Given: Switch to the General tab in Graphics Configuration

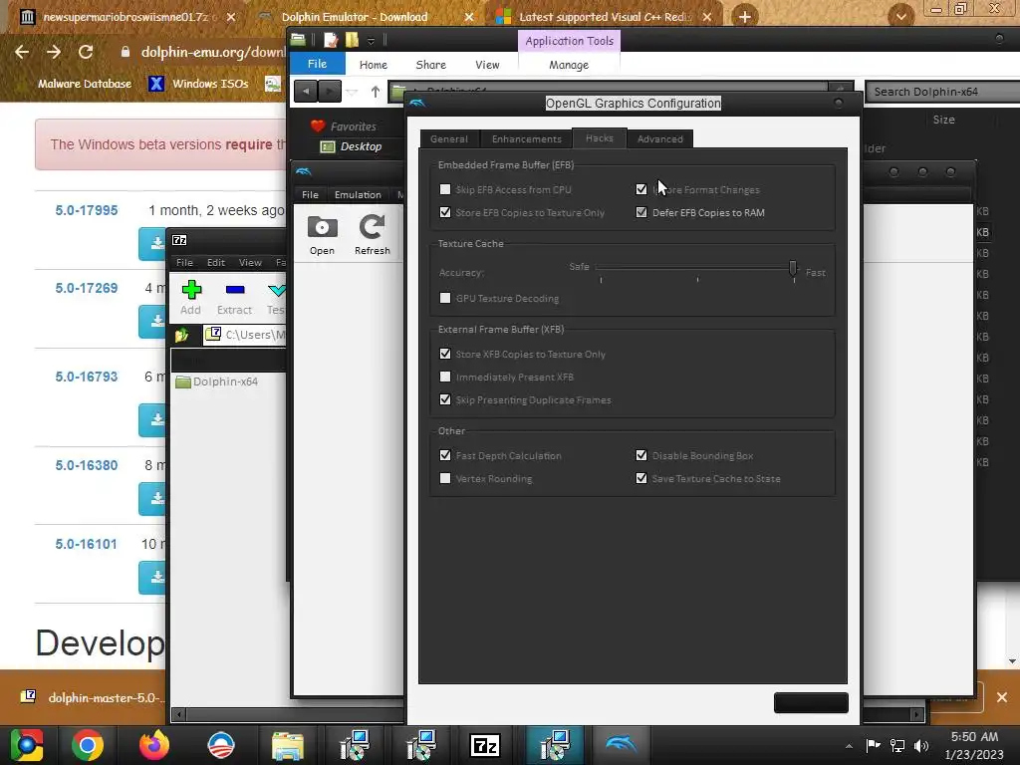Looking at the screenshot, I should [x=449, y=139].
